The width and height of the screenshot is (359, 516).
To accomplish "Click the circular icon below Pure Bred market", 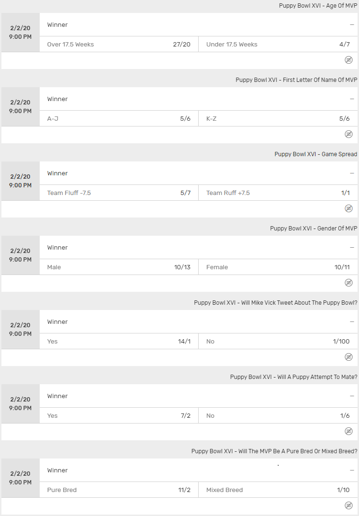I will point(349,505).
